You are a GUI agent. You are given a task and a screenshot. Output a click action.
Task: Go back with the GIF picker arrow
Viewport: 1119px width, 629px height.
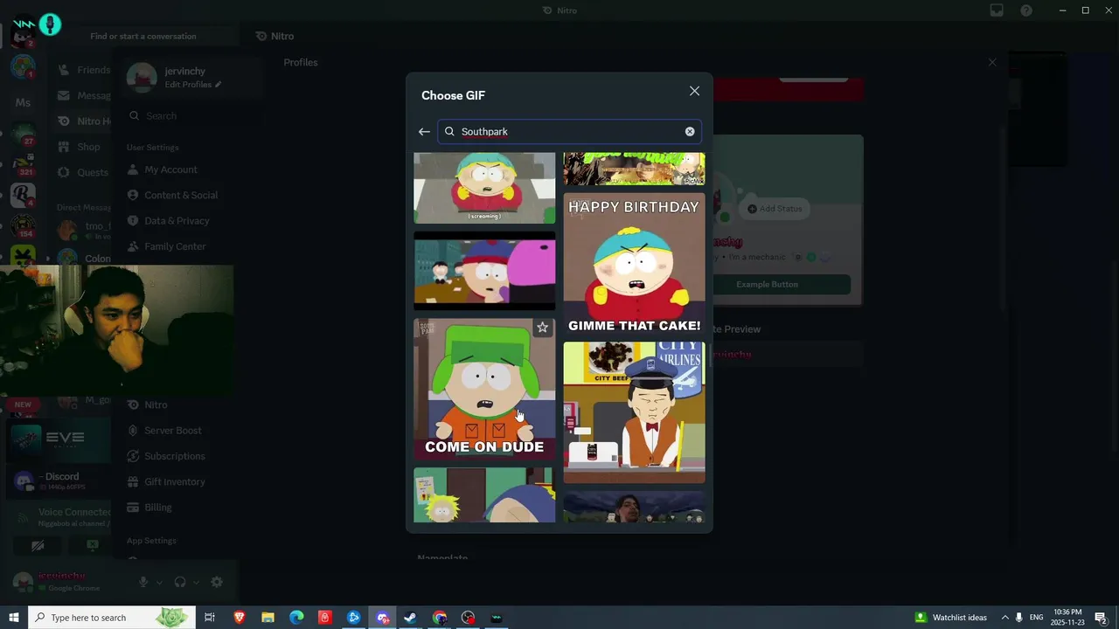(424, 132)
